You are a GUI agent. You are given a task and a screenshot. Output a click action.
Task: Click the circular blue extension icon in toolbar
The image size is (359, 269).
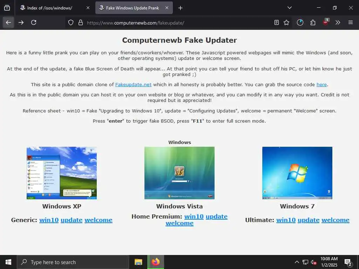[300, 22]
